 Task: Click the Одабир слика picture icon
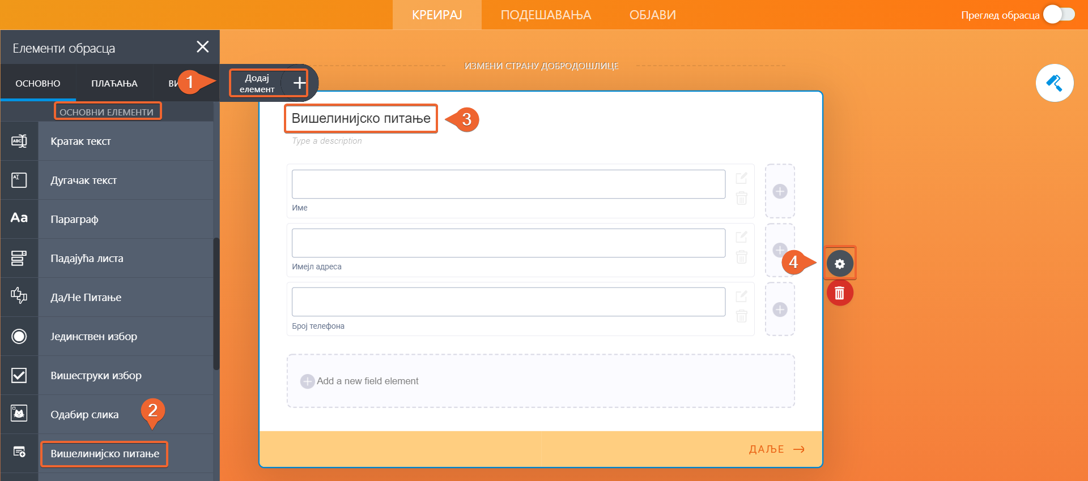19,413
